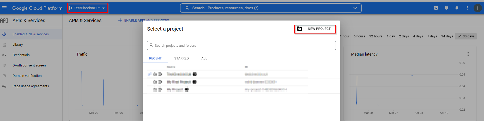Viewport: 484px width, 121px height.
Task: Switch to the STARRED tab
Action: (181, 58)
